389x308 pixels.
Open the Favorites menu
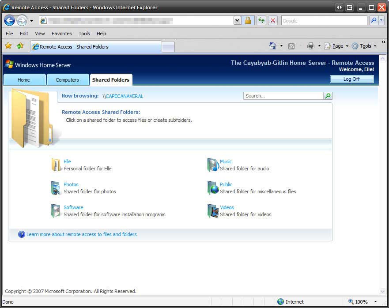[61, 34]
